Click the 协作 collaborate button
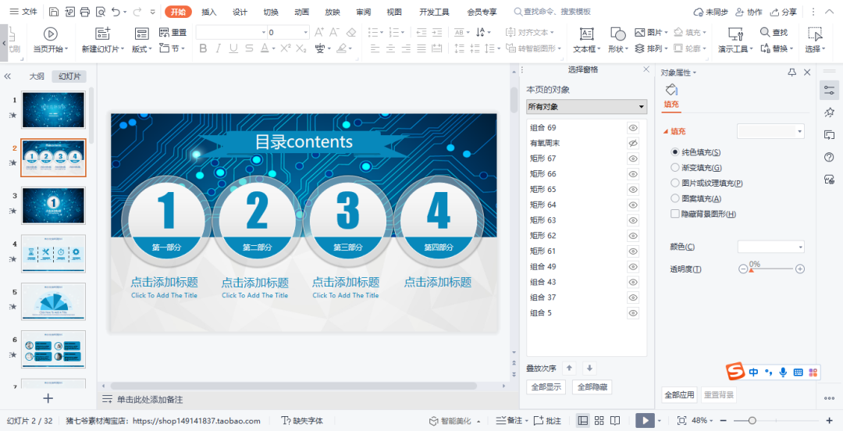The width and height of the screenshot is (843, 431). (x=749, y=12)
